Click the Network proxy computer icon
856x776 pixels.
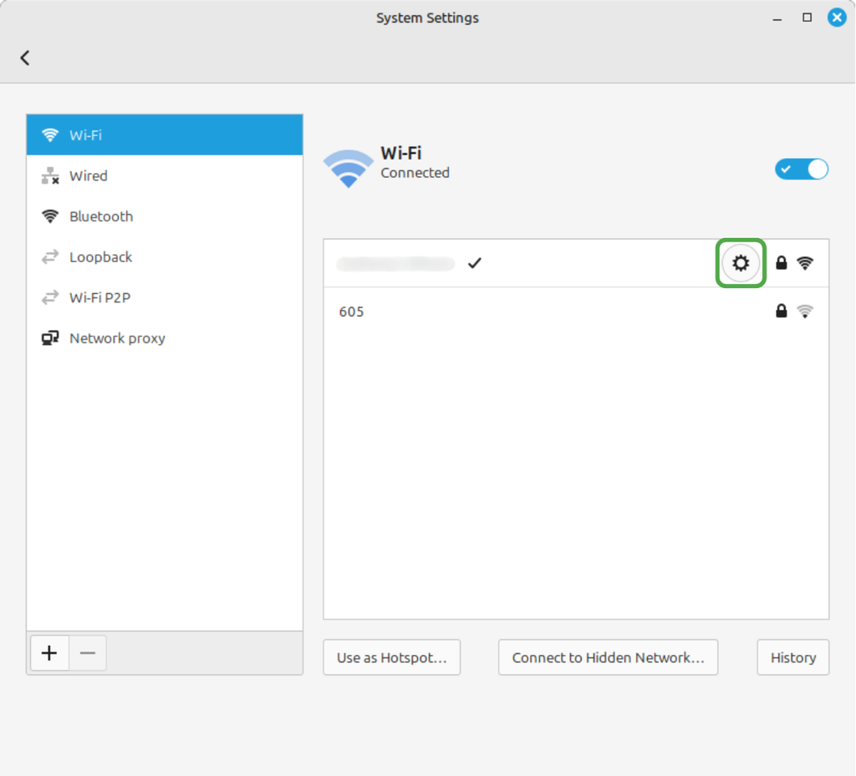click(49, 338)
